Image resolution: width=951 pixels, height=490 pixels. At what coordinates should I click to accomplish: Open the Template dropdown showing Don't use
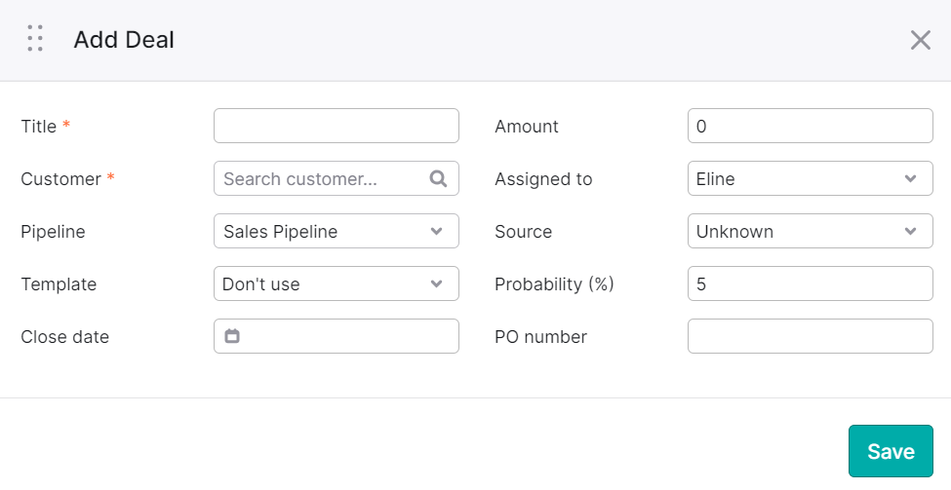tap(336, 283)
